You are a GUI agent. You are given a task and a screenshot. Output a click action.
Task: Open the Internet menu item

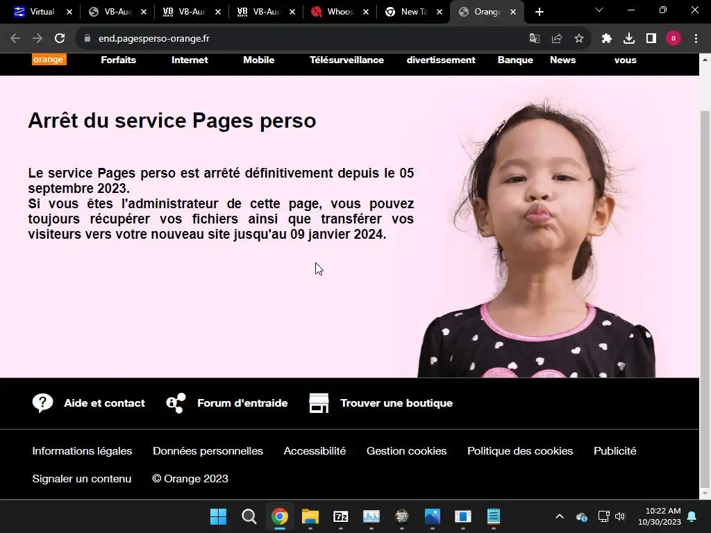coord(190,60)
